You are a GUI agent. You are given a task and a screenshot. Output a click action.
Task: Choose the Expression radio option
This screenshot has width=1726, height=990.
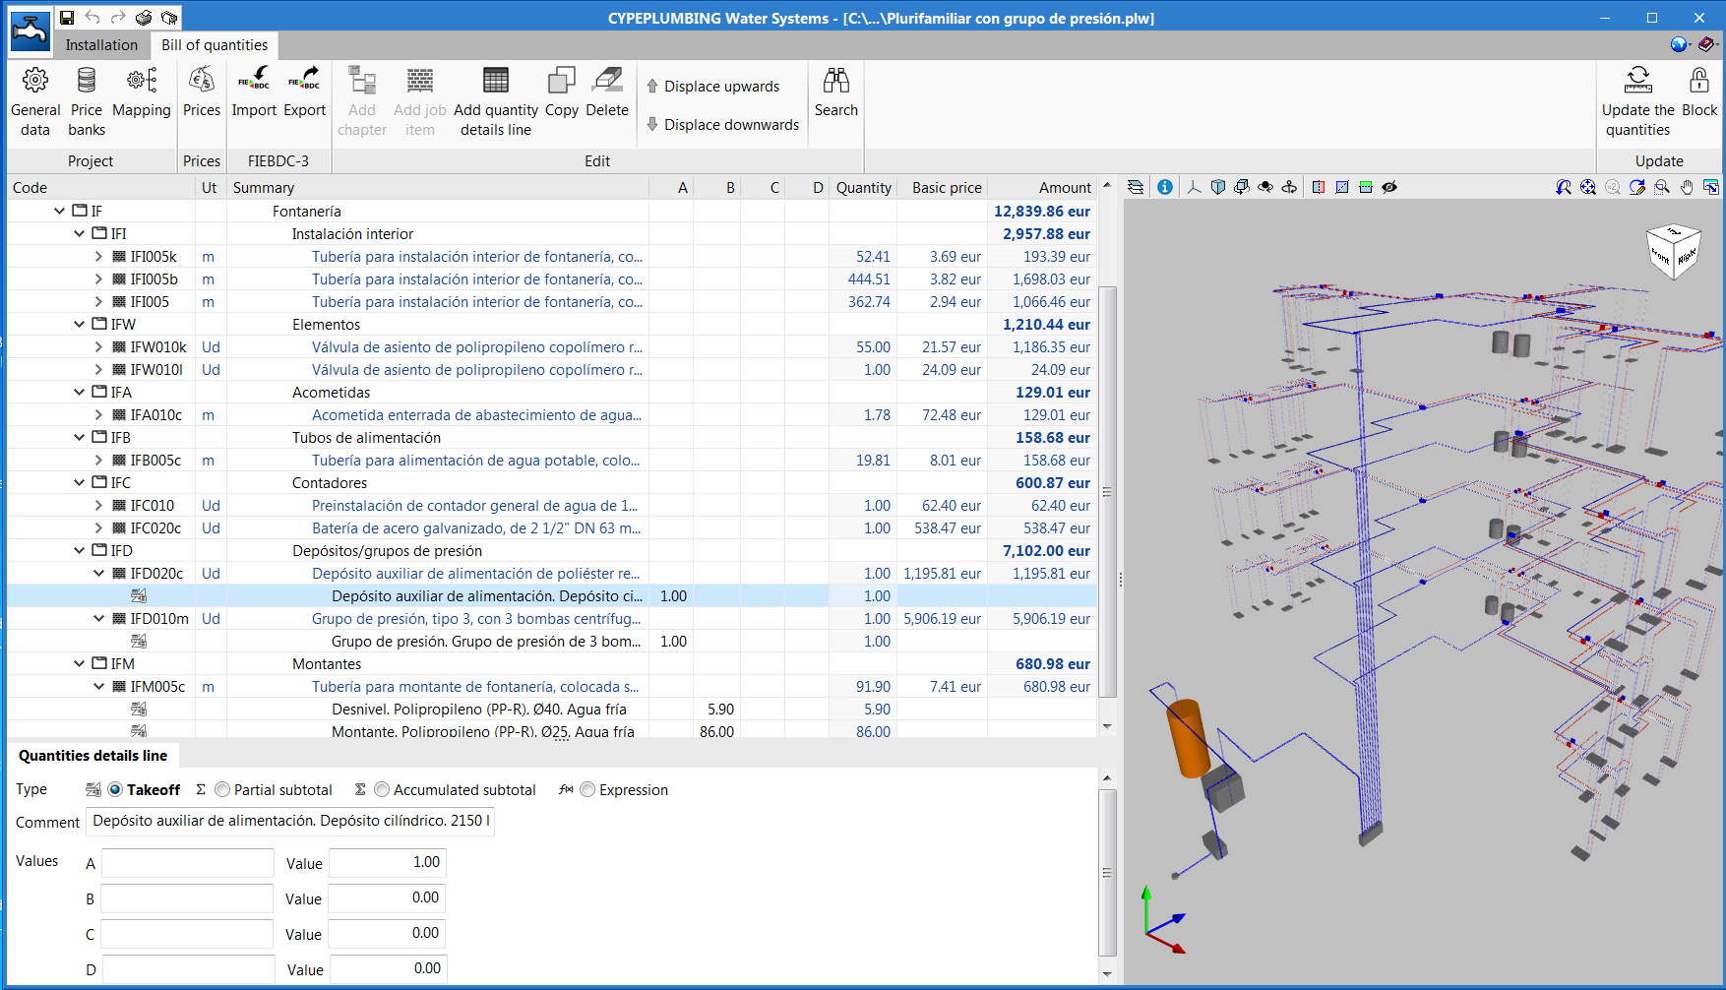[587, 789]
